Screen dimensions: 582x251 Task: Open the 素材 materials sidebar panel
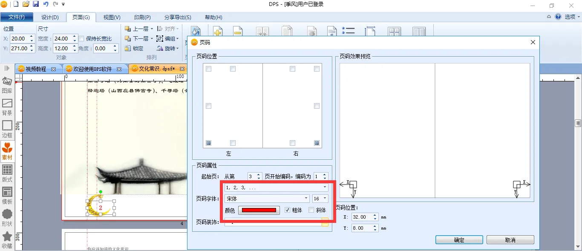(7, 151)
